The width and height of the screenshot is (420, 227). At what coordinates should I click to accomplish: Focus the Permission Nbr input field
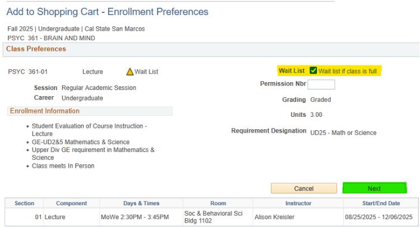click(321, 84)
